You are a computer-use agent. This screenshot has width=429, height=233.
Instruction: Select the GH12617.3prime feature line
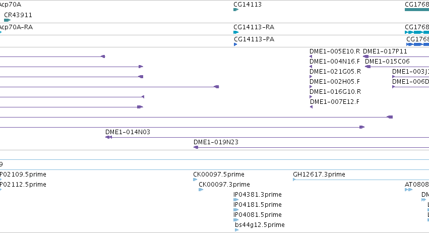pos(361,180)
